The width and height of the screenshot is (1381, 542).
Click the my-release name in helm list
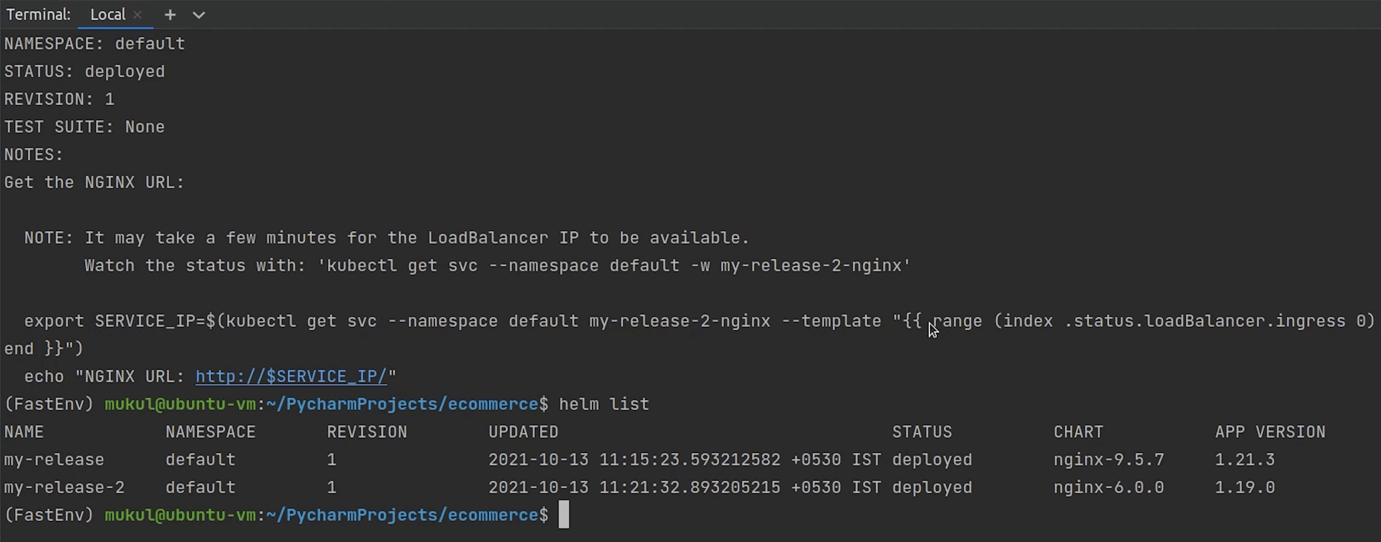54,460
